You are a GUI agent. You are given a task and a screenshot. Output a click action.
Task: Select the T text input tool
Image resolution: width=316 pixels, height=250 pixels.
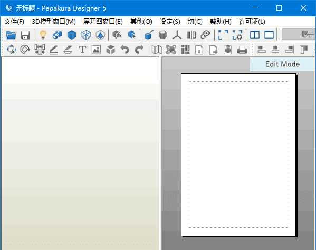(x=82, y=50)
